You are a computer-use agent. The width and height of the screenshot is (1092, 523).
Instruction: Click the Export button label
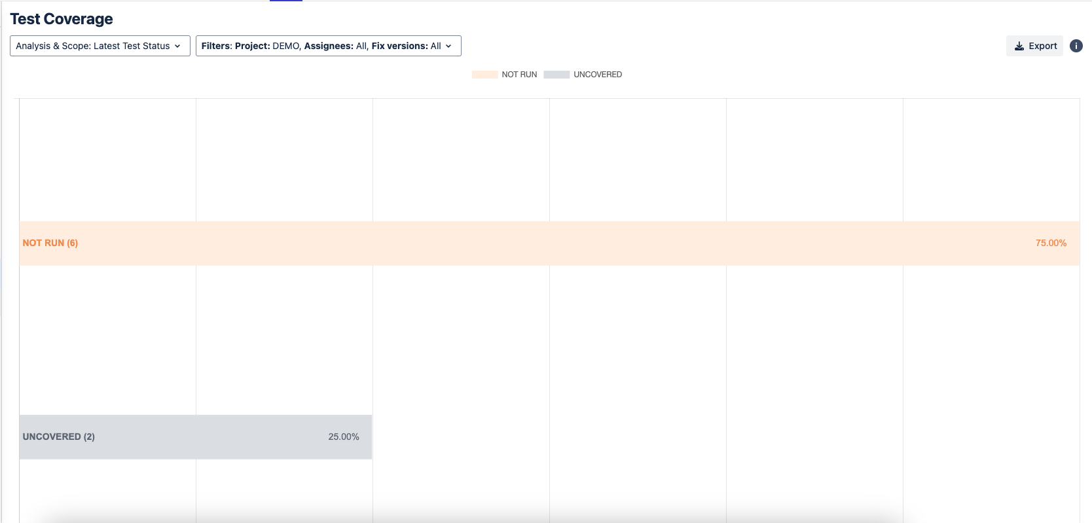click(1042, 46)
